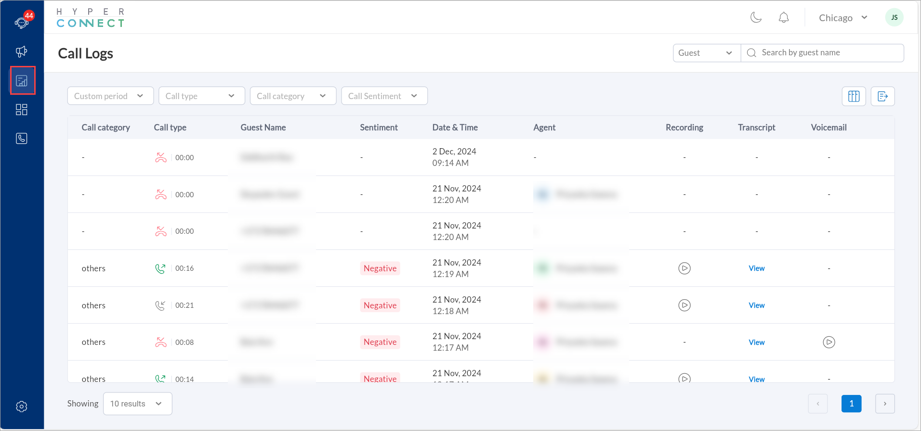
Task: Click missed call icon with 00:08 duration
Action: [x=161, y=342]
